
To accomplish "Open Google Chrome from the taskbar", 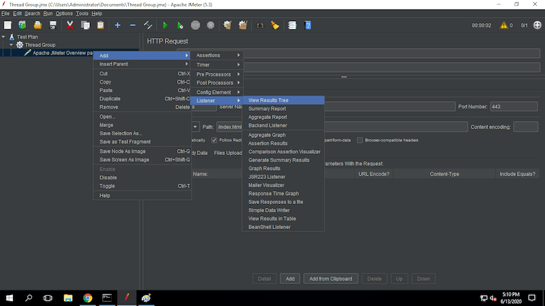I will (88, 298).
